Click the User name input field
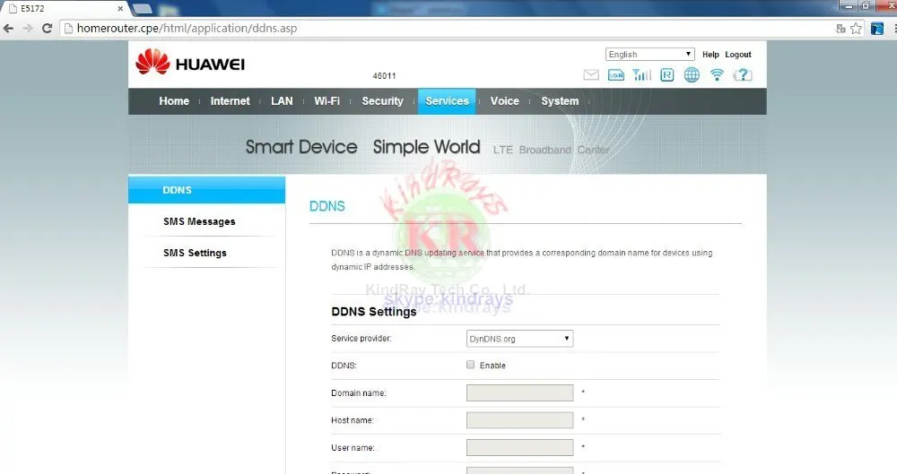 pyautogui.click(x=519, y=448)
